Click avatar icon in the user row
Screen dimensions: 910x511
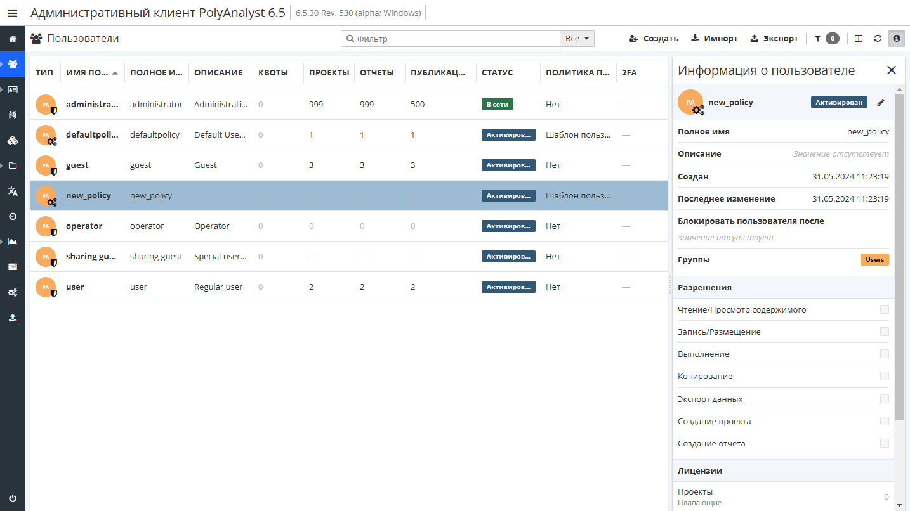click(x=46, y=287)
